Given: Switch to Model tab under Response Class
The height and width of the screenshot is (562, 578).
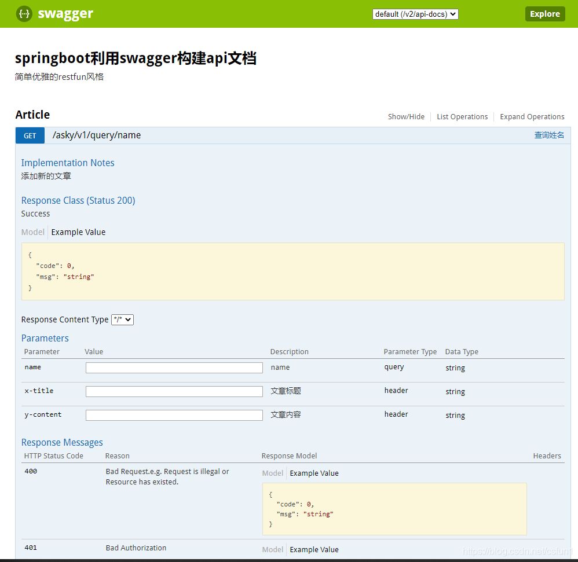Looking at the screenshot, I should 33,232.
